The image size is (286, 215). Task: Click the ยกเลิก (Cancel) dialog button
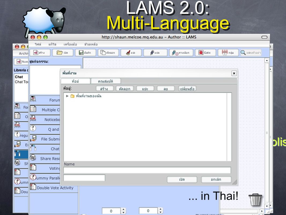tap(216, 179)
